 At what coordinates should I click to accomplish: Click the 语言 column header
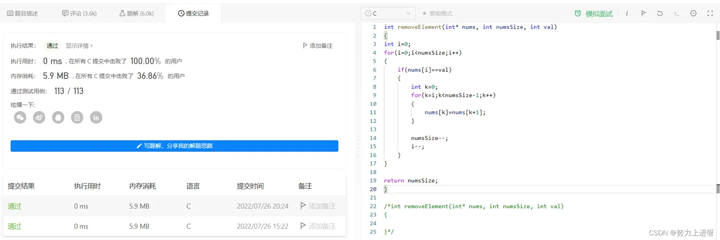(x=193, y=186)
